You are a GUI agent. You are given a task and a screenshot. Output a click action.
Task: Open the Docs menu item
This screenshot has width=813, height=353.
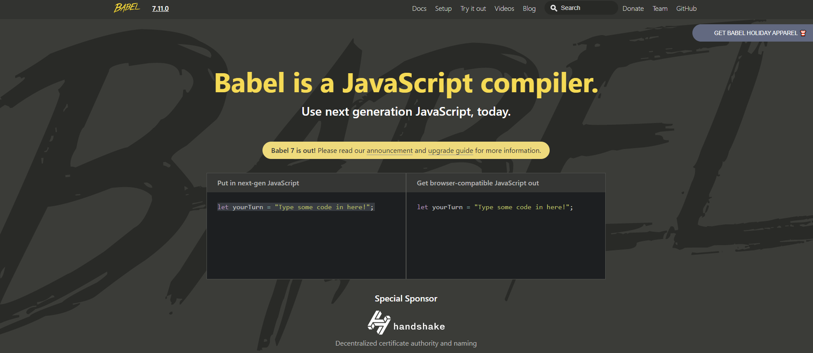(419, 9)
